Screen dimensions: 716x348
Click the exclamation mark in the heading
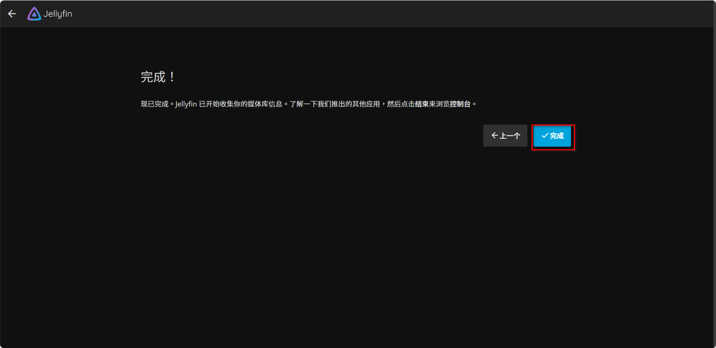[x=172, y=77]
